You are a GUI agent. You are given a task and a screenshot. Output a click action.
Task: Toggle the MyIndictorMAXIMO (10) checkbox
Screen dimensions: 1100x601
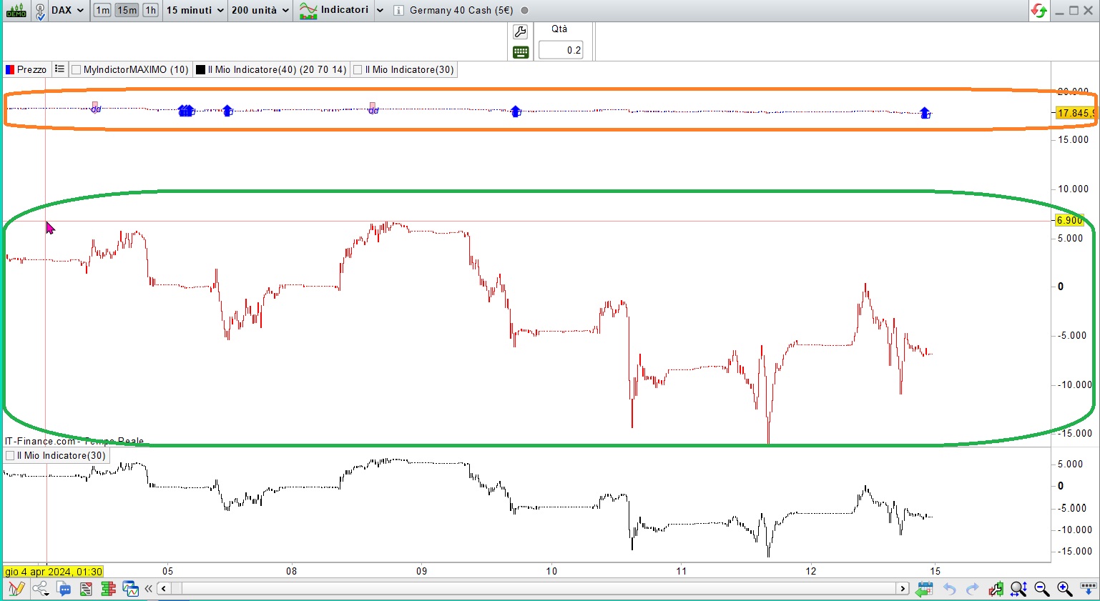pos(77,70)
